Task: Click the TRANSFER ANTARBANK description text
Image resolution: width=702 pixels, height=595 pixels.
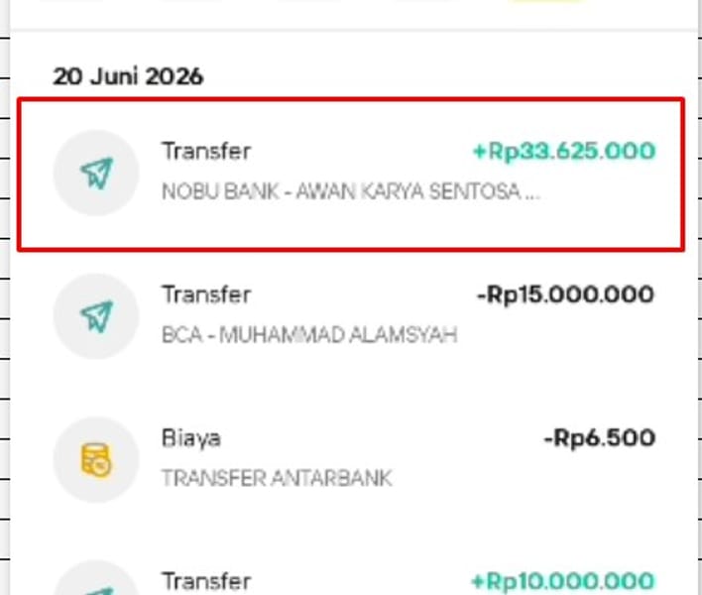Action: pyautogui.click(x=277, y=478)
